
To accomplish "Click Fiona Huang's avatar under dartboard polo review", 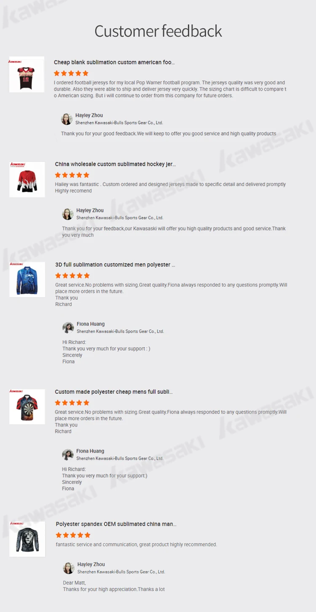I will [68, 454].
